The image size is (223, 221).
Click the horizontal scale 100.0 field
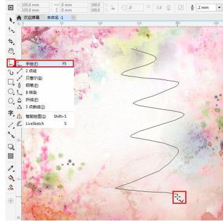(x=96, y=5)
